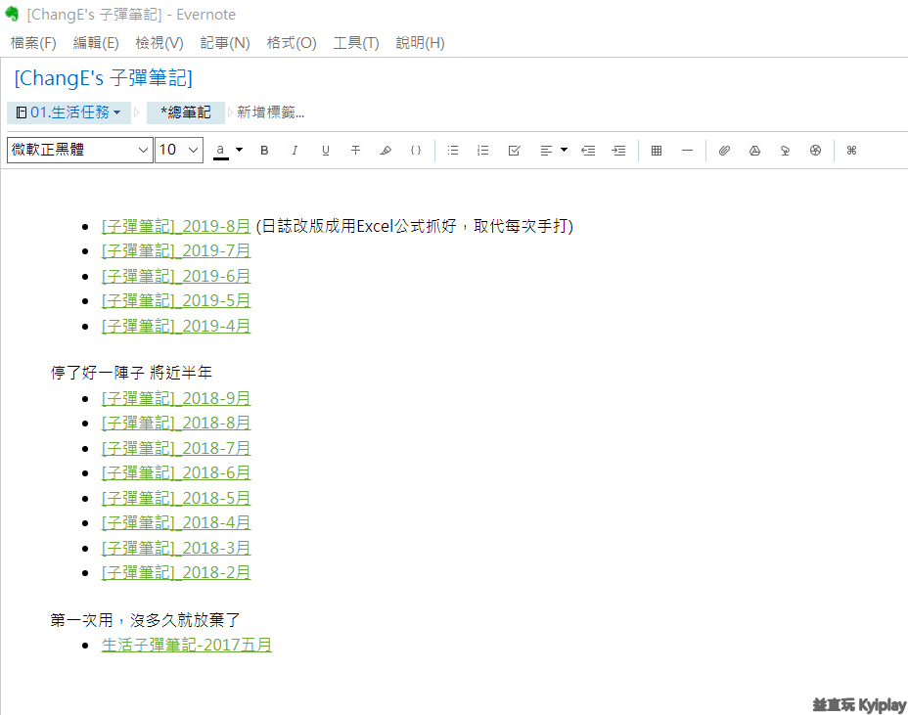
Task: Insert from Google Drive
Action: tap(754, 151)
